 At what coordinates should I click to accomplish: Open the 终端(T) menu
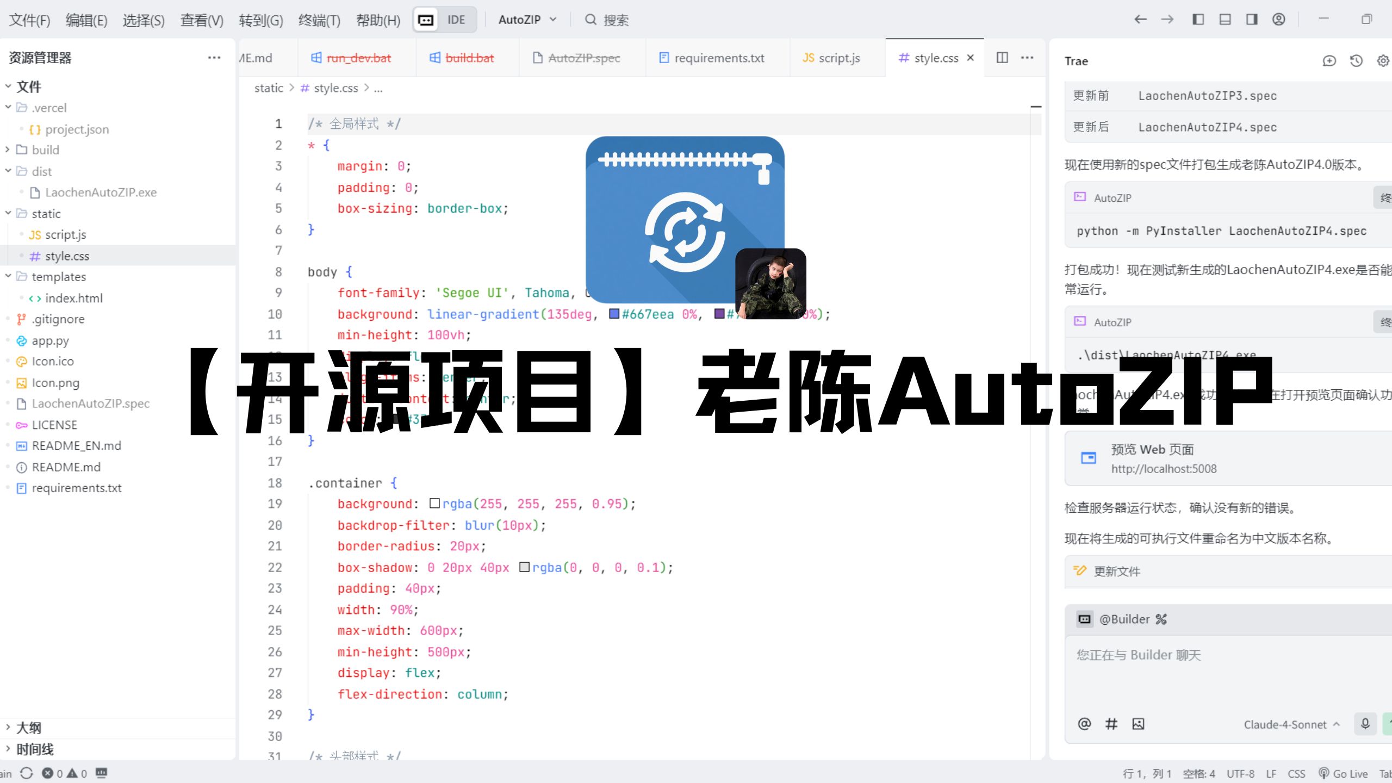pos(320,20)
